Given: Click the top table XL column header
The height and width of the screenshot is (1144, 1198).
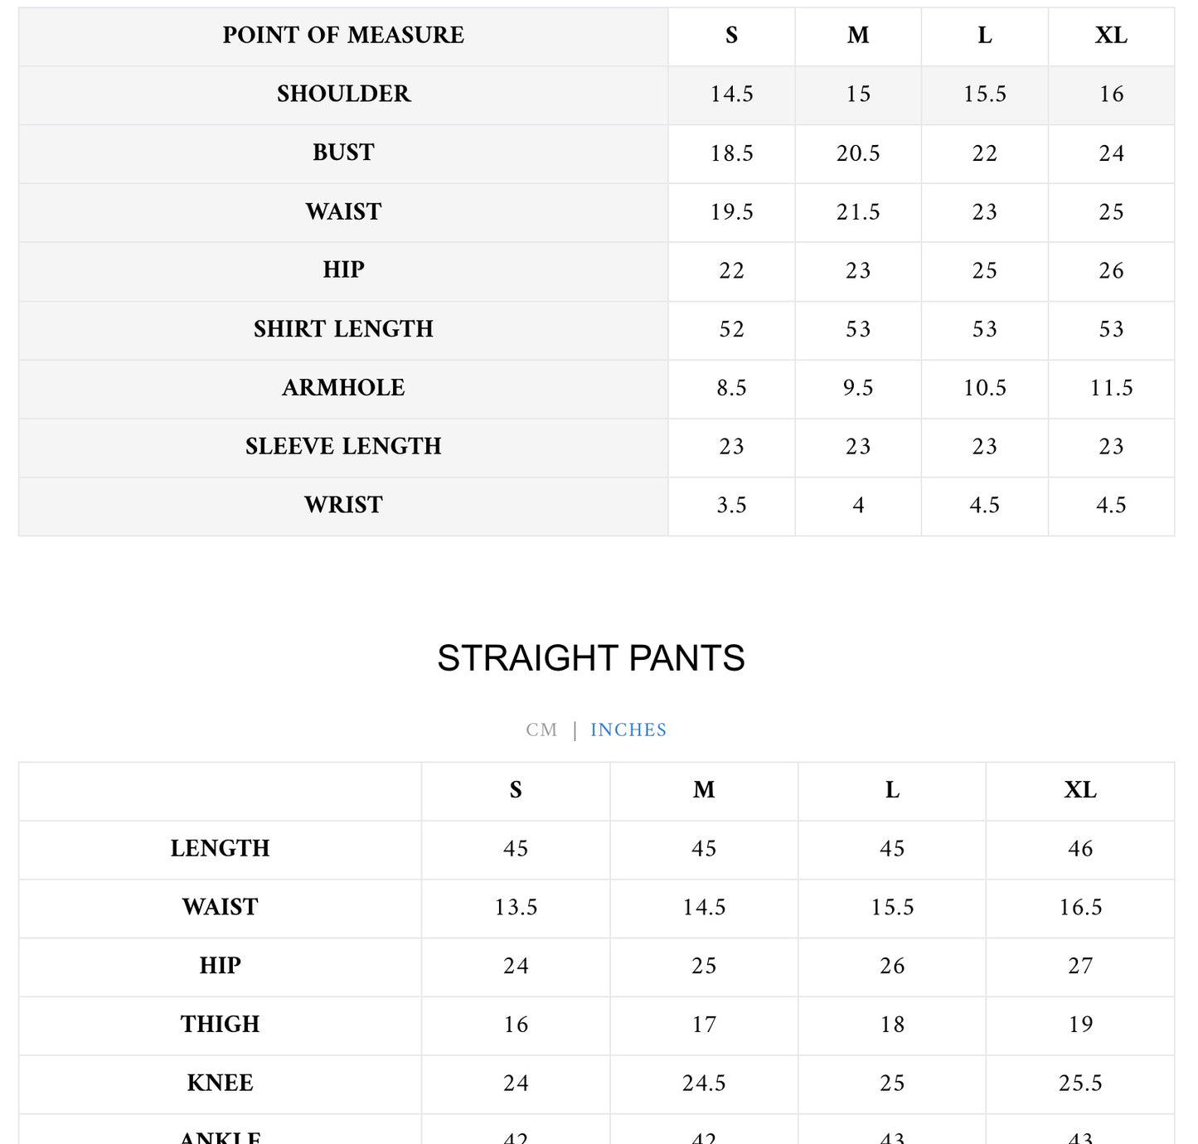Looking at the screenshot, I should click(1111, 36).
